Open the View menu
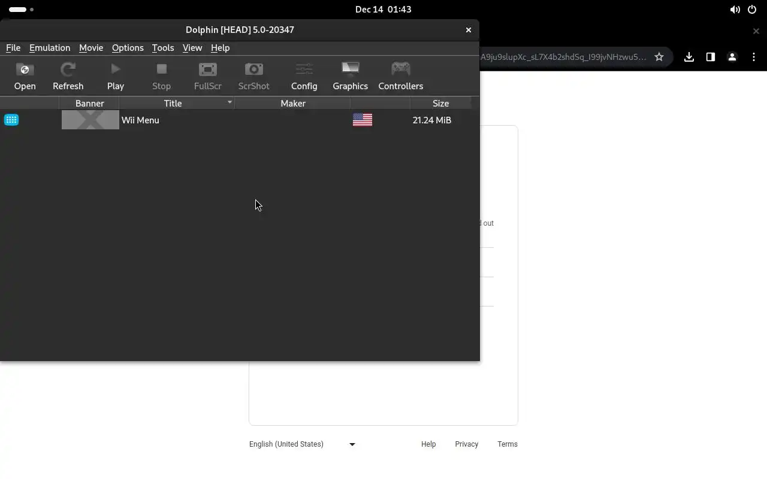 click(x=192, y=48)
